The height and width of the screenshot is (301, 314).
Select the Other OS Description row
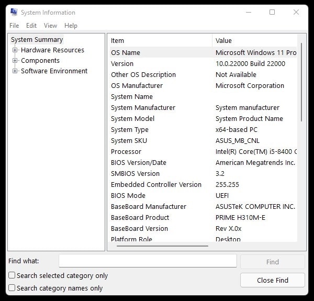(x=203, y=74)
